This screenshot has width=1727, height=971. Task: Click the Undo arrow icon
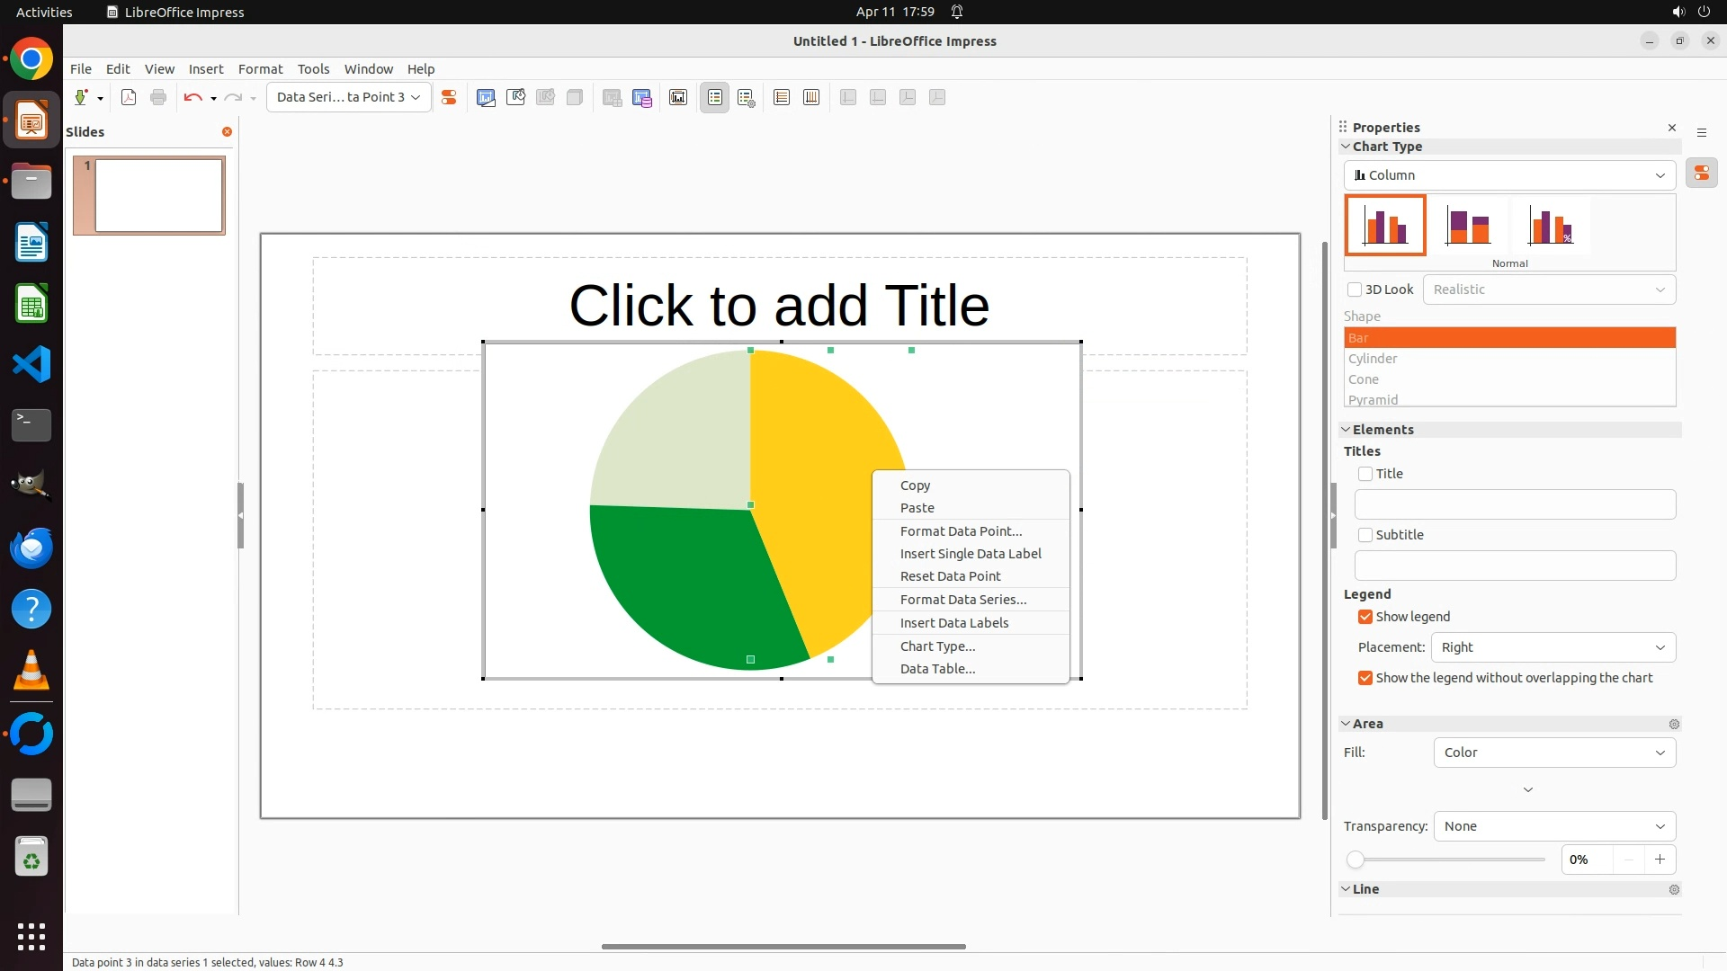192,97
